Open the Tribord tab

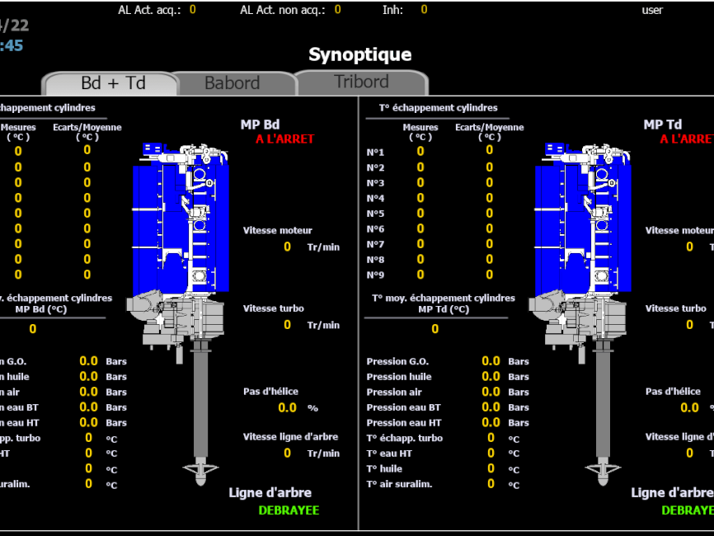tap(361, 82)
